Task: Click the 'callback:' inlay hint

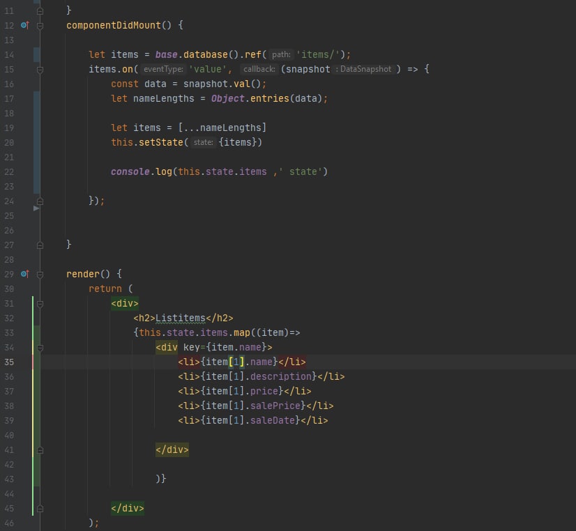Action: (x=259, y=69)
